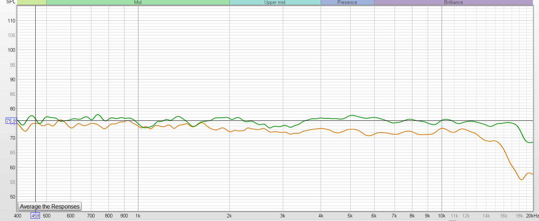The image size is (539, 221).
Task: Click the Presence frequency band header
Action: pos(347,2)
